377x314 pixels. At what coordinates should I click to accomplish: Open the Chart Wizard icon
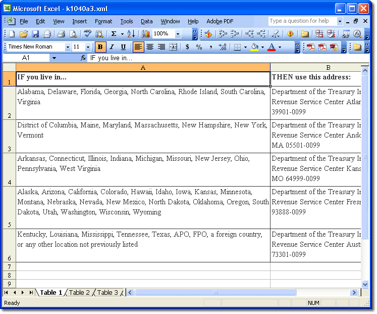146,34
